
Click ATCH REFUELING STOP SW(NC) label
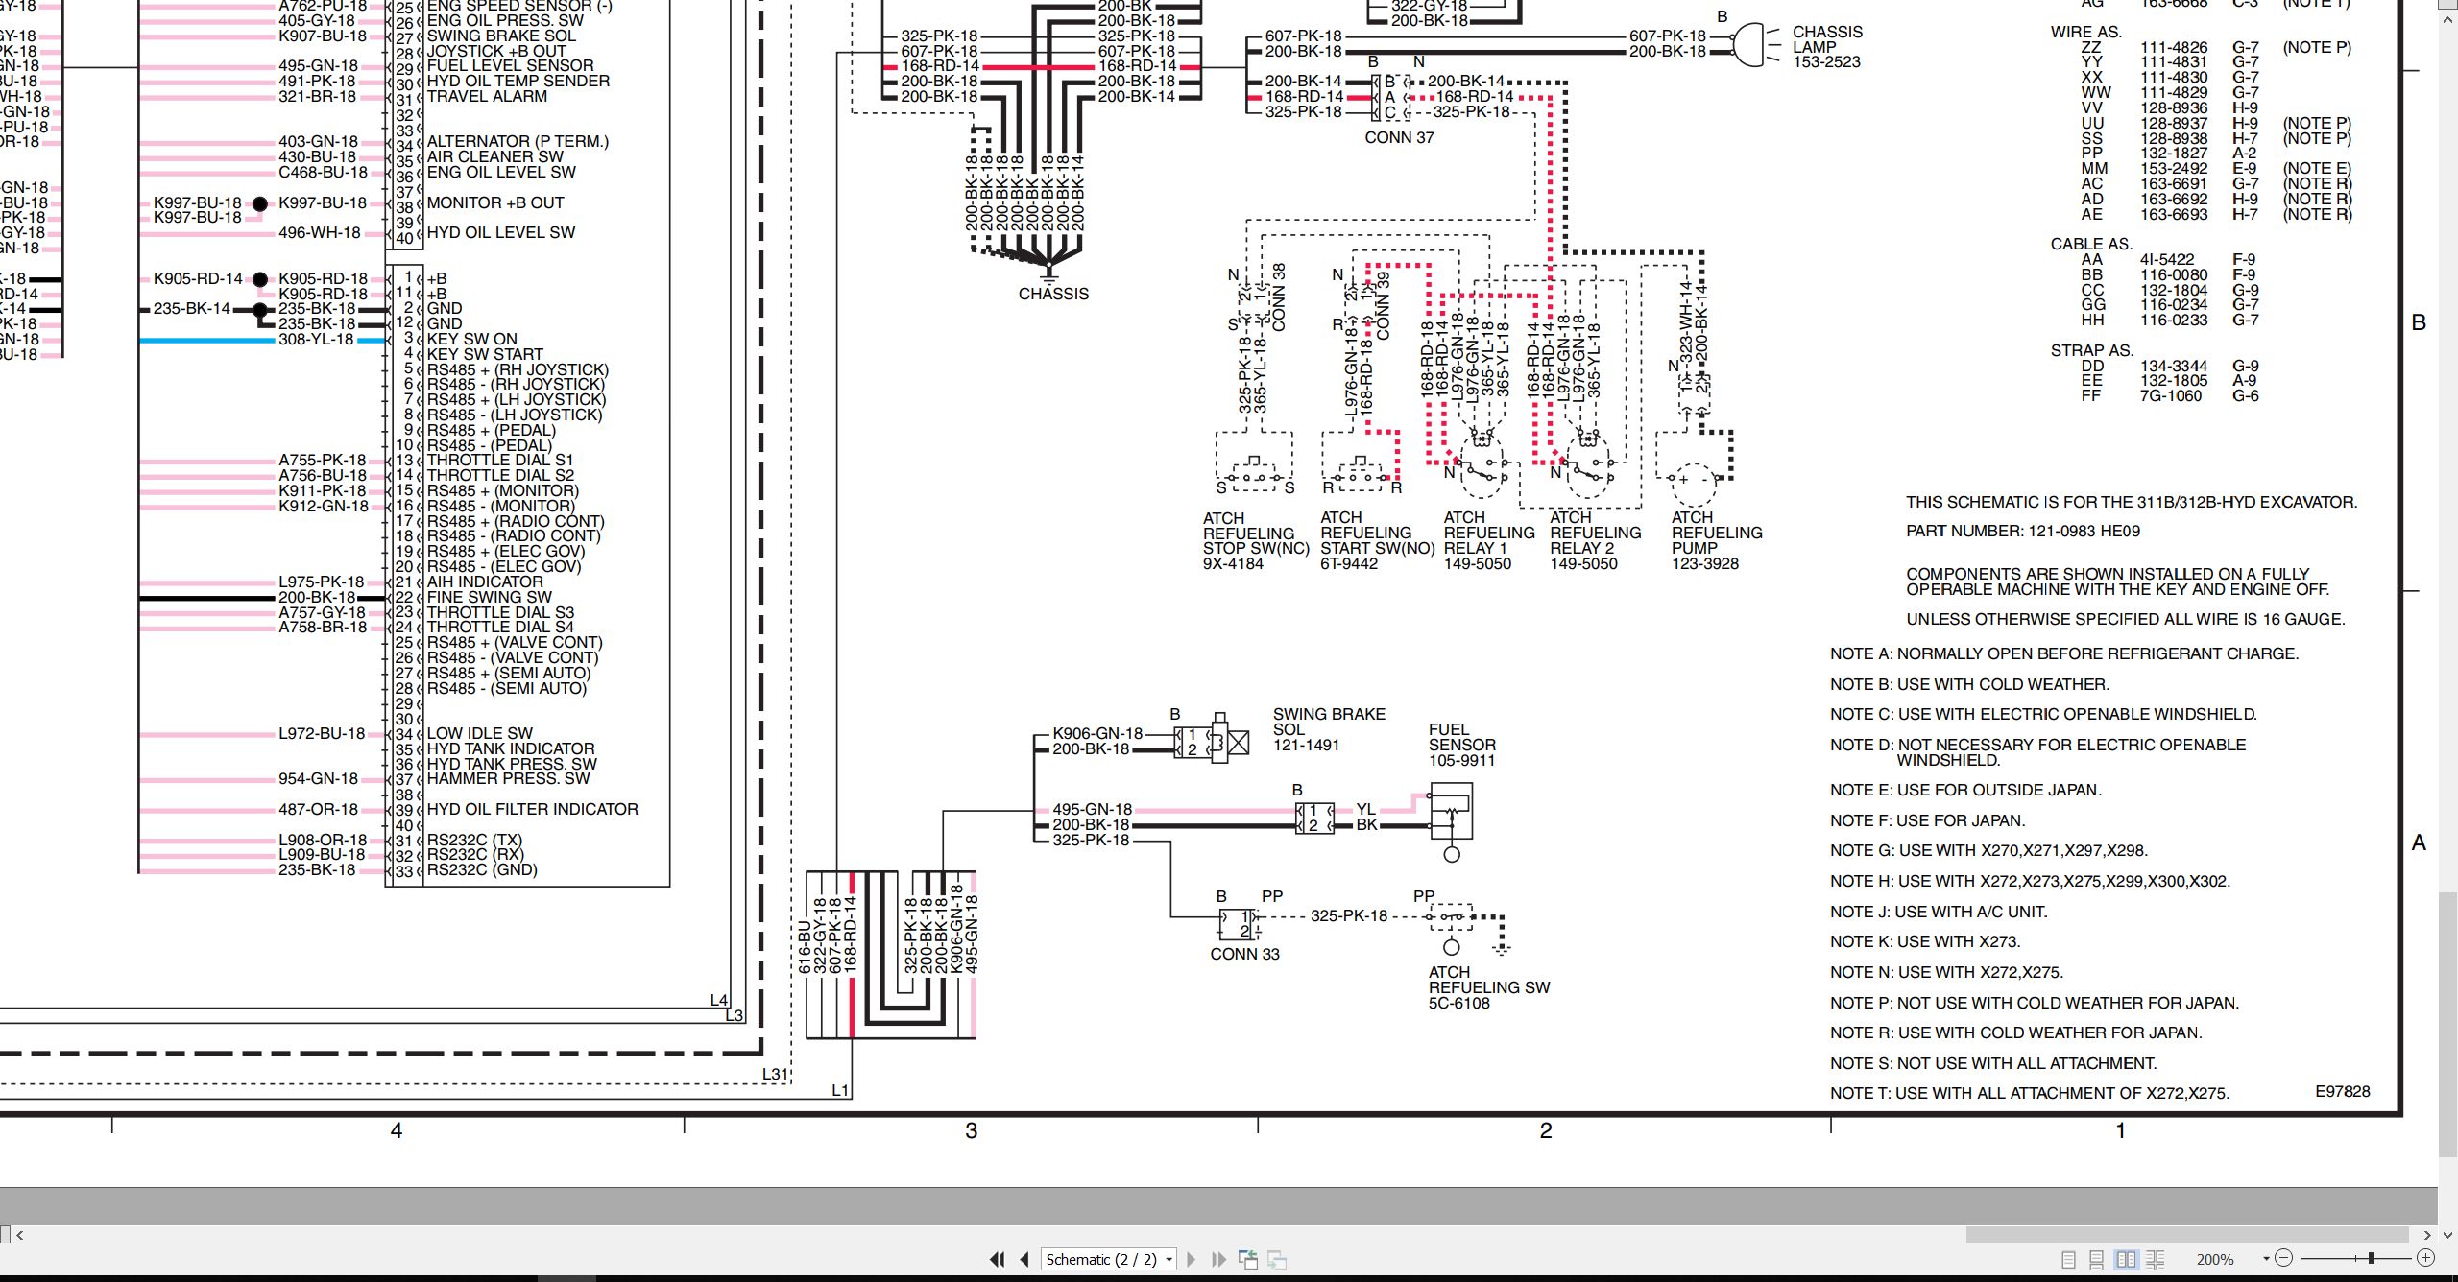[1256, 540]
